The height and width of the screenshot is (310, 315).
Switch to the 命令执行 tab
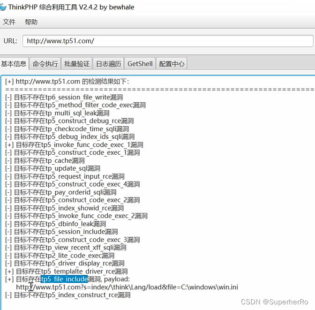click(45, 64)
